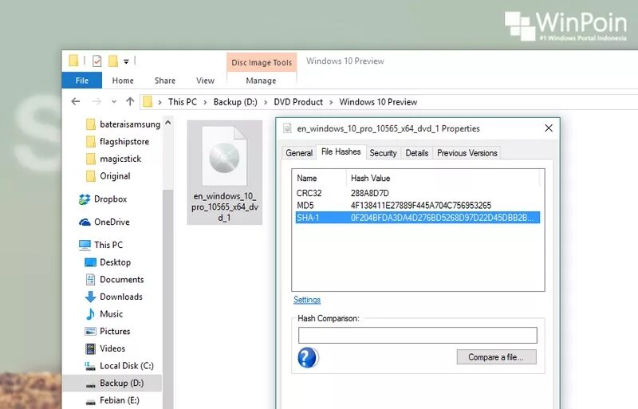Switch to the View ribbon tab

[x=205, y=81]
